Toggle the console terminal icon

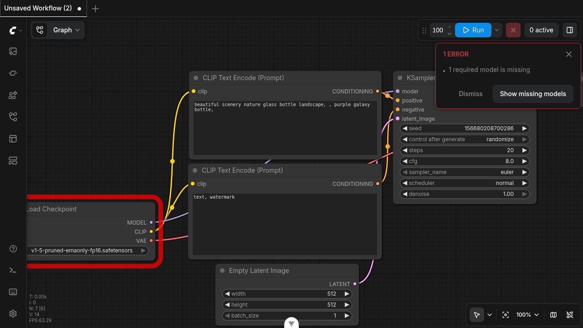tap(13, 270)
